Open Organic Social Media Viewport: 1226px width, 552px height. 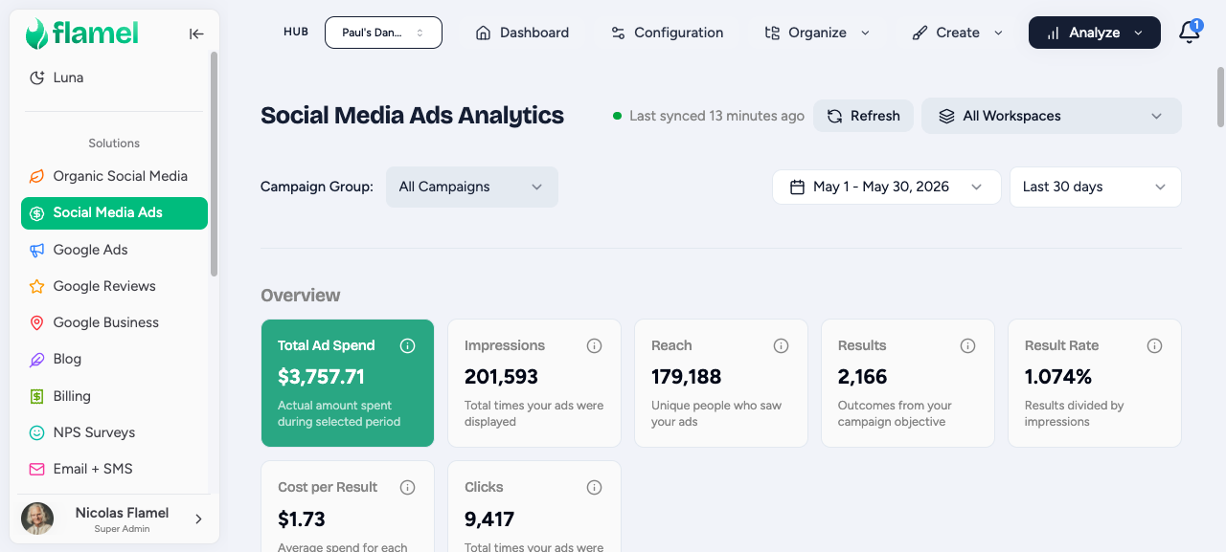click(114, 176)
